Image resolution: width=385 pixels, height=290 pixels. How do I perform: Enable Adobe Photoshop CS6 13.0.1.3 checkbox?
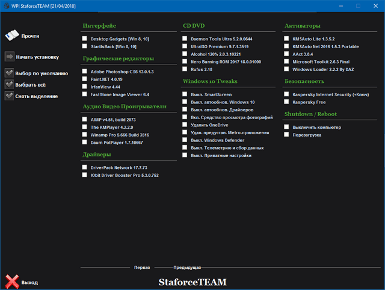(x=84, y=71)
